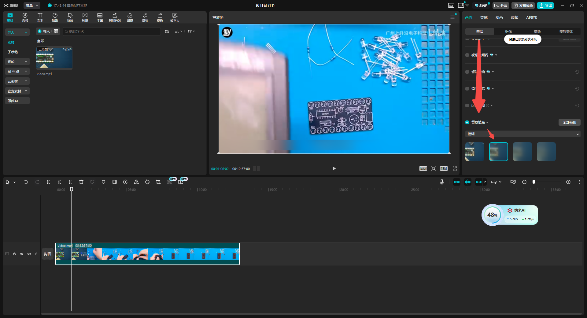This screenshot has width=587, height=318.
Task: Click the crop icon in timeline toolbar
Action: point(158,182)
